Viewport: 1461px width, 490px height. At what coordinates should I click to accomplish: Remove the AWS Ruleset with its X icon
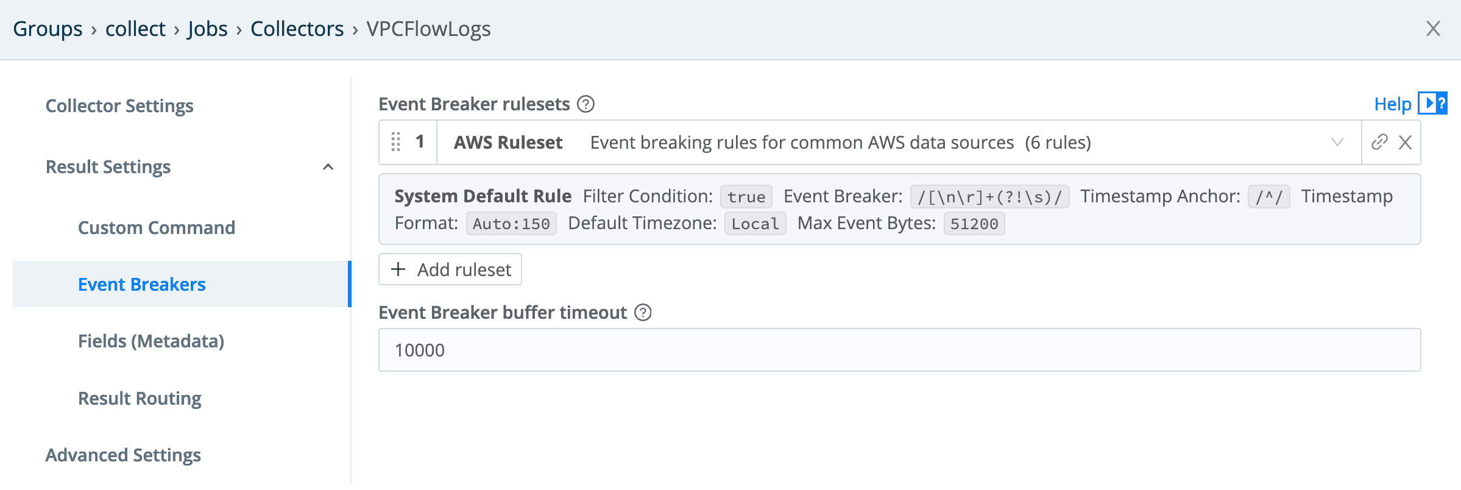pyautogui.click(x=1405, y=142)
